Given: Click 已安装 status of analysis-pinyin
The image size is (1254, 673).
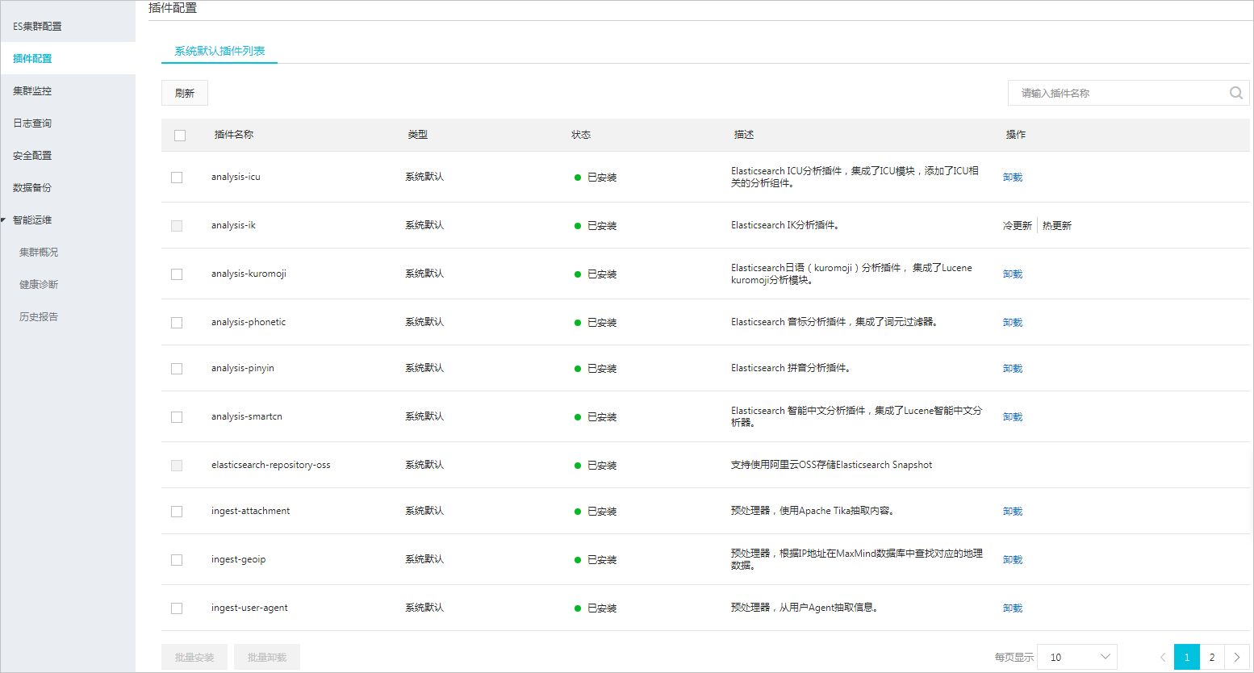Looking at the screenshot, I should click(x=601, y=369).
